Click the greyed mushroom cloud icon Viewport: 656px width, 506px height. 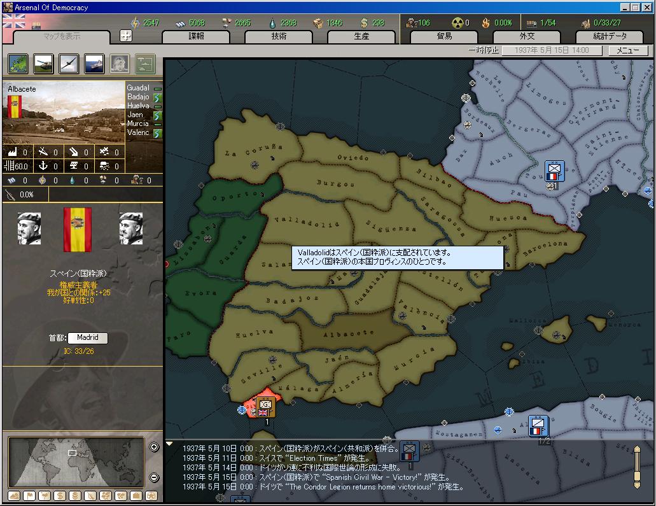tap(120, 64)
